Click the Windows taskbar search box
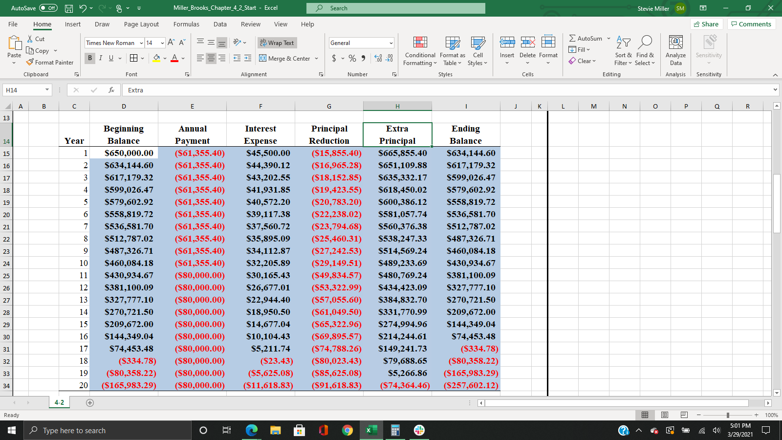 point(109,430)
